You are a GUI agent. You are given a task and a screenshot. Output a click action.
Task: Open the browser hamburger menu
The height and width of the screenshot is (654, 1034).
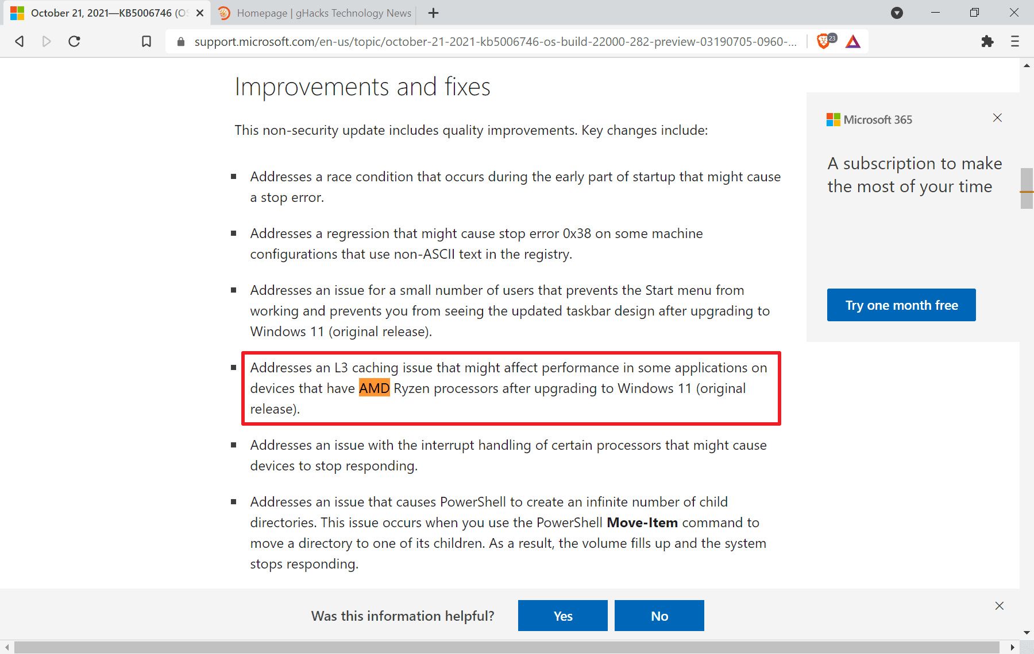(1014, 41)
